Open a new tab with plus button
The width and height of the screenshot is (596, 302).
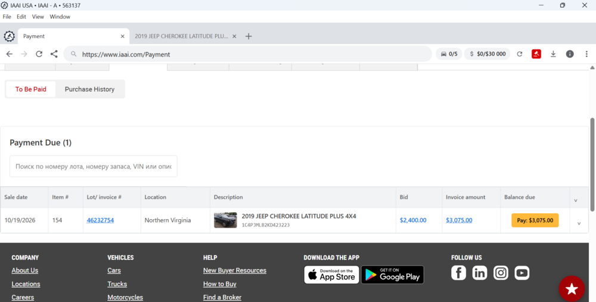pyautogui.click(x=249, y=36)
